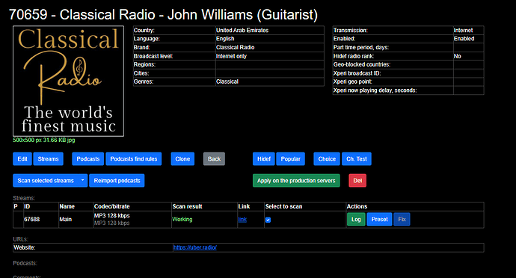
Task: Click the Classical Radio logo thumbnail
Action: click(x=69, y=81)
